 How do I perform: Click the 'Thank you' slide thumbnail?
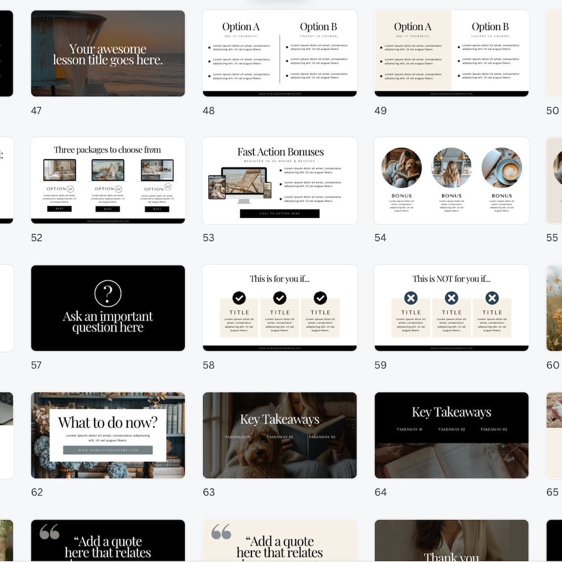point(451,540)
